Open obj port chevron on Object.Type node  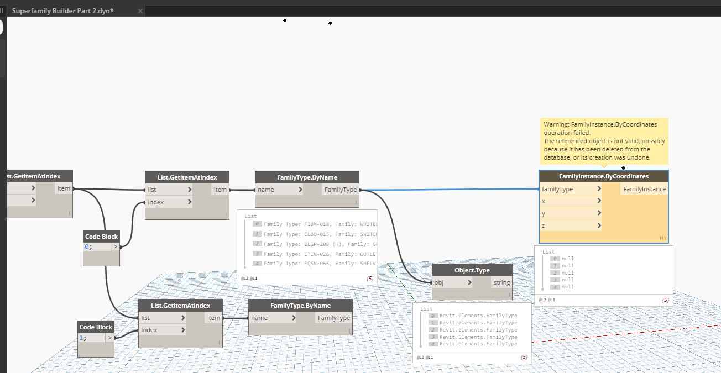(469, 282)
